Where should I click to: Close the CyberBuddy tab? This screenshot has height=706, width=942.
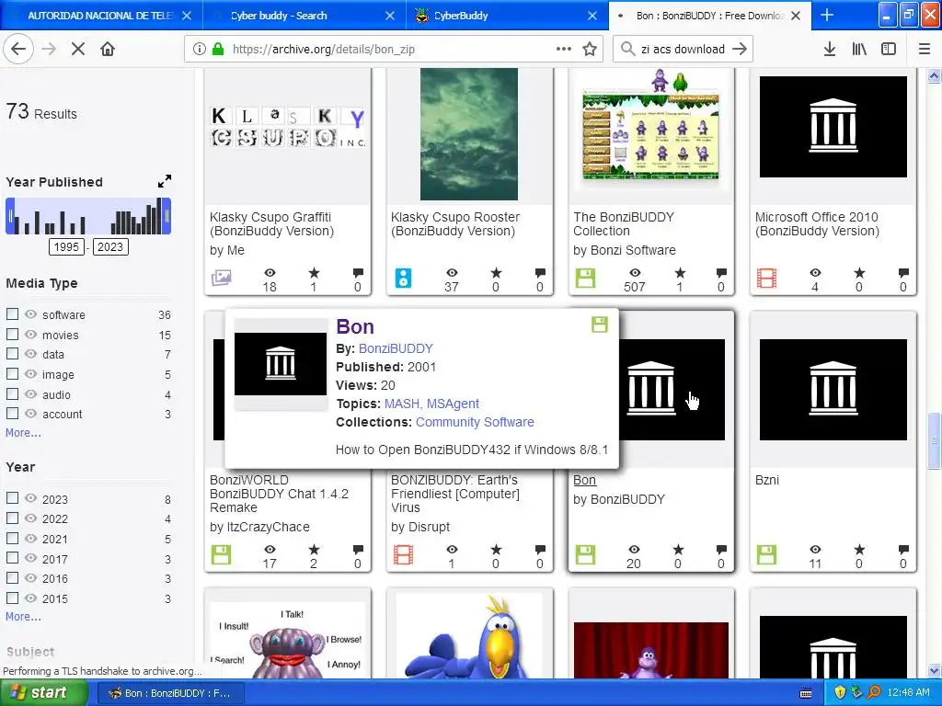(592, 16)
